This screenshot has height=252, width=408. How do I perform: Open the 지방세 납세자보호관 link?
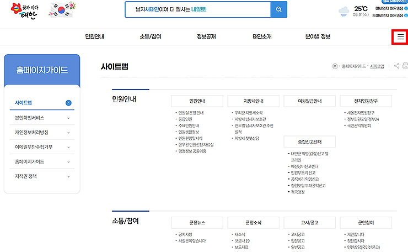(x=250, y=119)
